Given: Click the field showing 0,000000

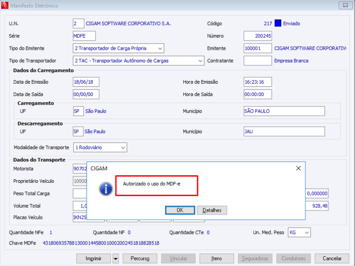Looking at the screenshot, I should pos(317,193).
